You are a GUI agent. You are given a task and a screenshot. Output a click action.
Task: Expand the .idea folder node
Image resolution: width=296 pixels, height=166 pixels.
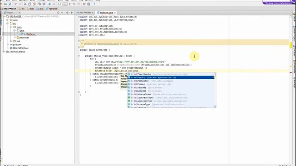pyautogui.click(x=7, y=20)
